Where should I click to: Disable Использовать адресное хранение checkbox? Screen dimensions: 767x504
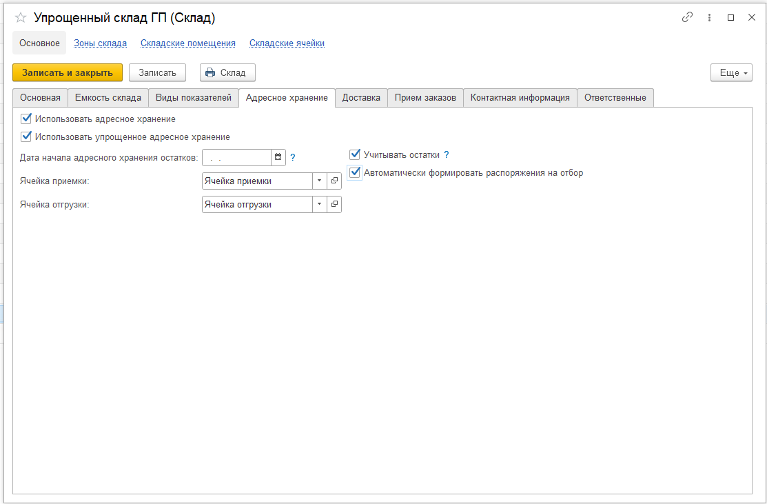click(27, 119)
